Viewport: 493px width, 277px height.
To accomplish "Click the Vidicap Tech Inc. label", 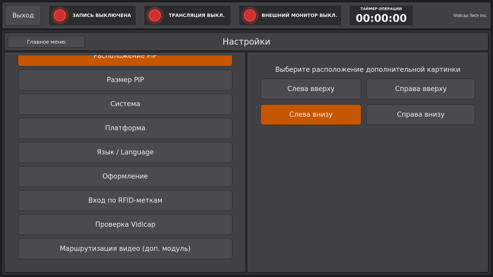I will (x=470, y=15).
